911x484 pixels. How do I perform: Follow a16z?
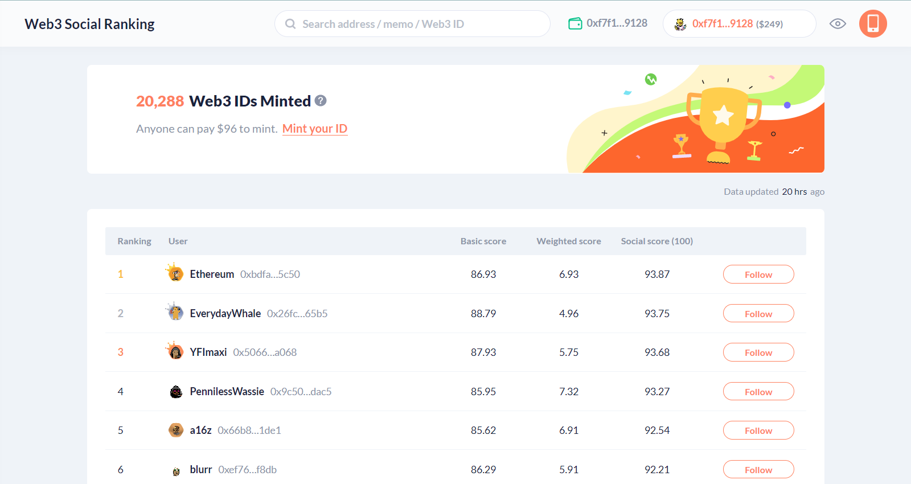point(758,430)
